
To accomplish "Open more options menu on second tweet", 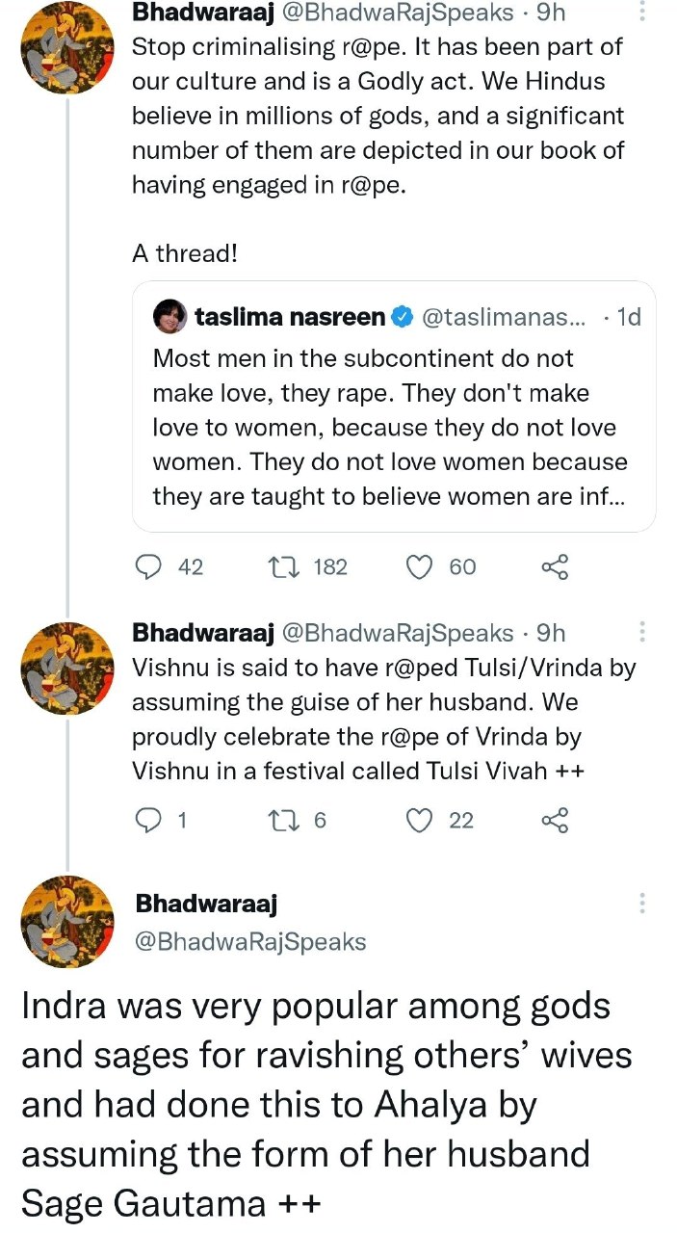I will (642, 632).
